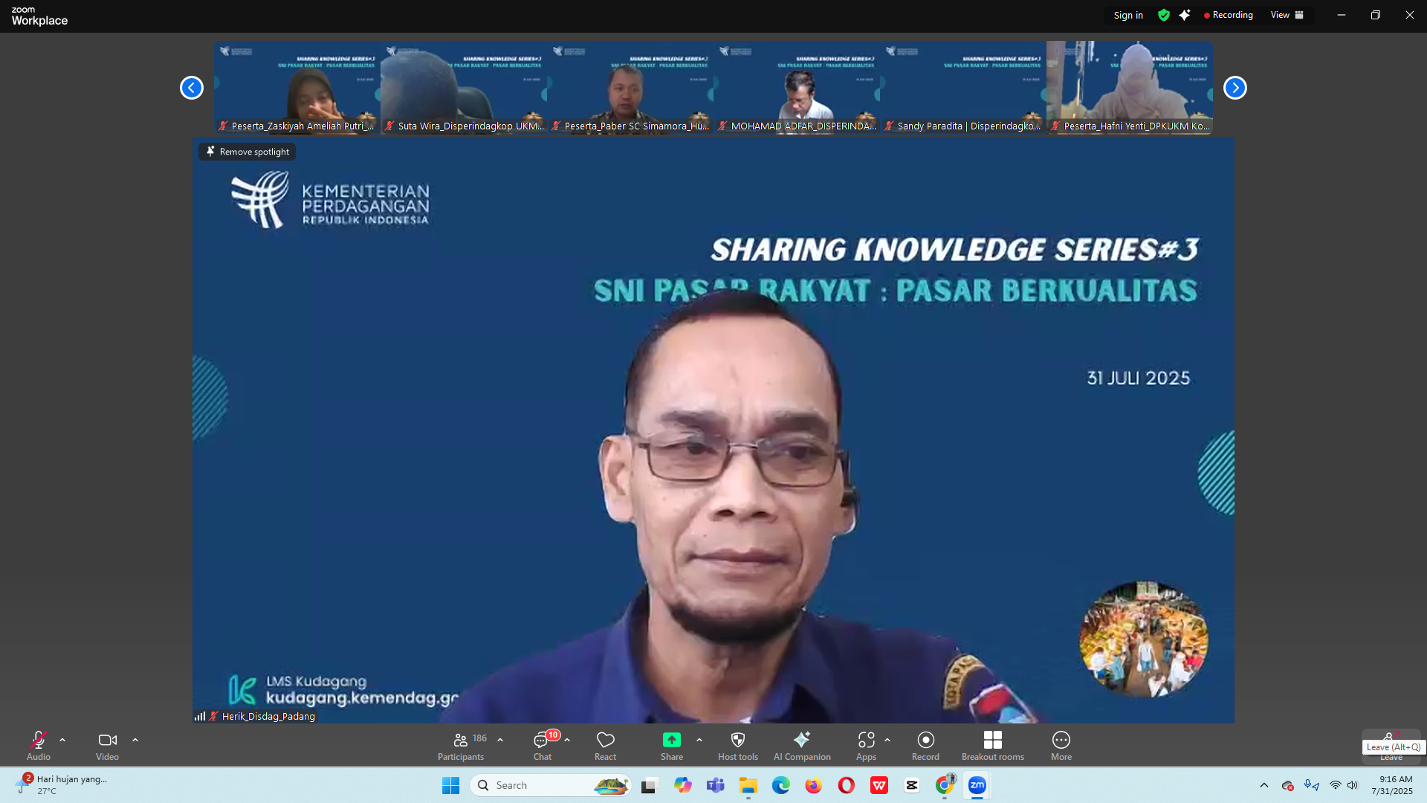Screen dimensions: 1427x803
Task: Select MOHAMAD ADFAR_DISPERINDA thumbnail
Action: pos(797,88)
